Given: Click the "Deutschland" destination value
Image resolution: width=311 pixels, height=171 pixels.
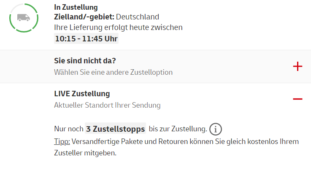Looking at the screenshot, I should click(138, 17).
